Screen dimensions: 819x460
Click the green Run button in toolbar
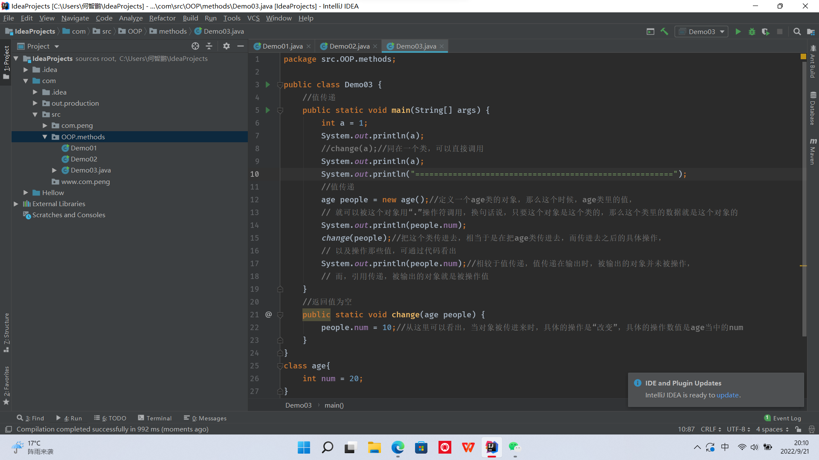[738, 32]
